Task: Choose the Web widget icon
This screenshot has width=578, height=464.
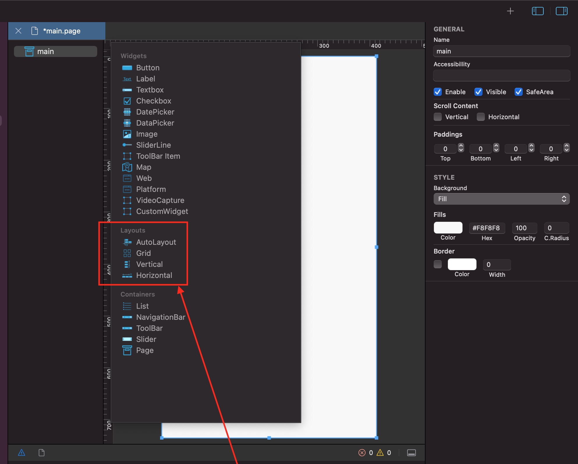Action: 127,178
